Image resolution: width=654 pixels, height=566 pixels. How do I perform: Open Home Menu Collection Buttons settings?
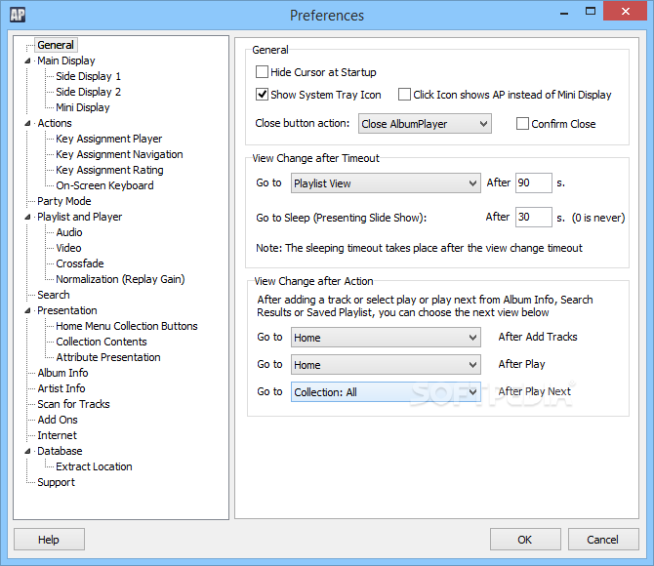point(127,326)
